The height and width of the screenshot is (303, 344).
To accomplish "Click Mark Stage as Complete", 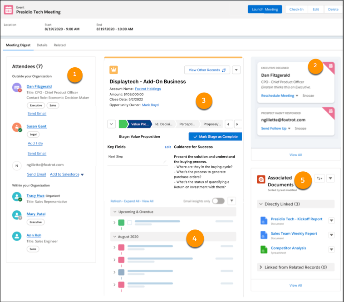I will [x=215, y=137].
